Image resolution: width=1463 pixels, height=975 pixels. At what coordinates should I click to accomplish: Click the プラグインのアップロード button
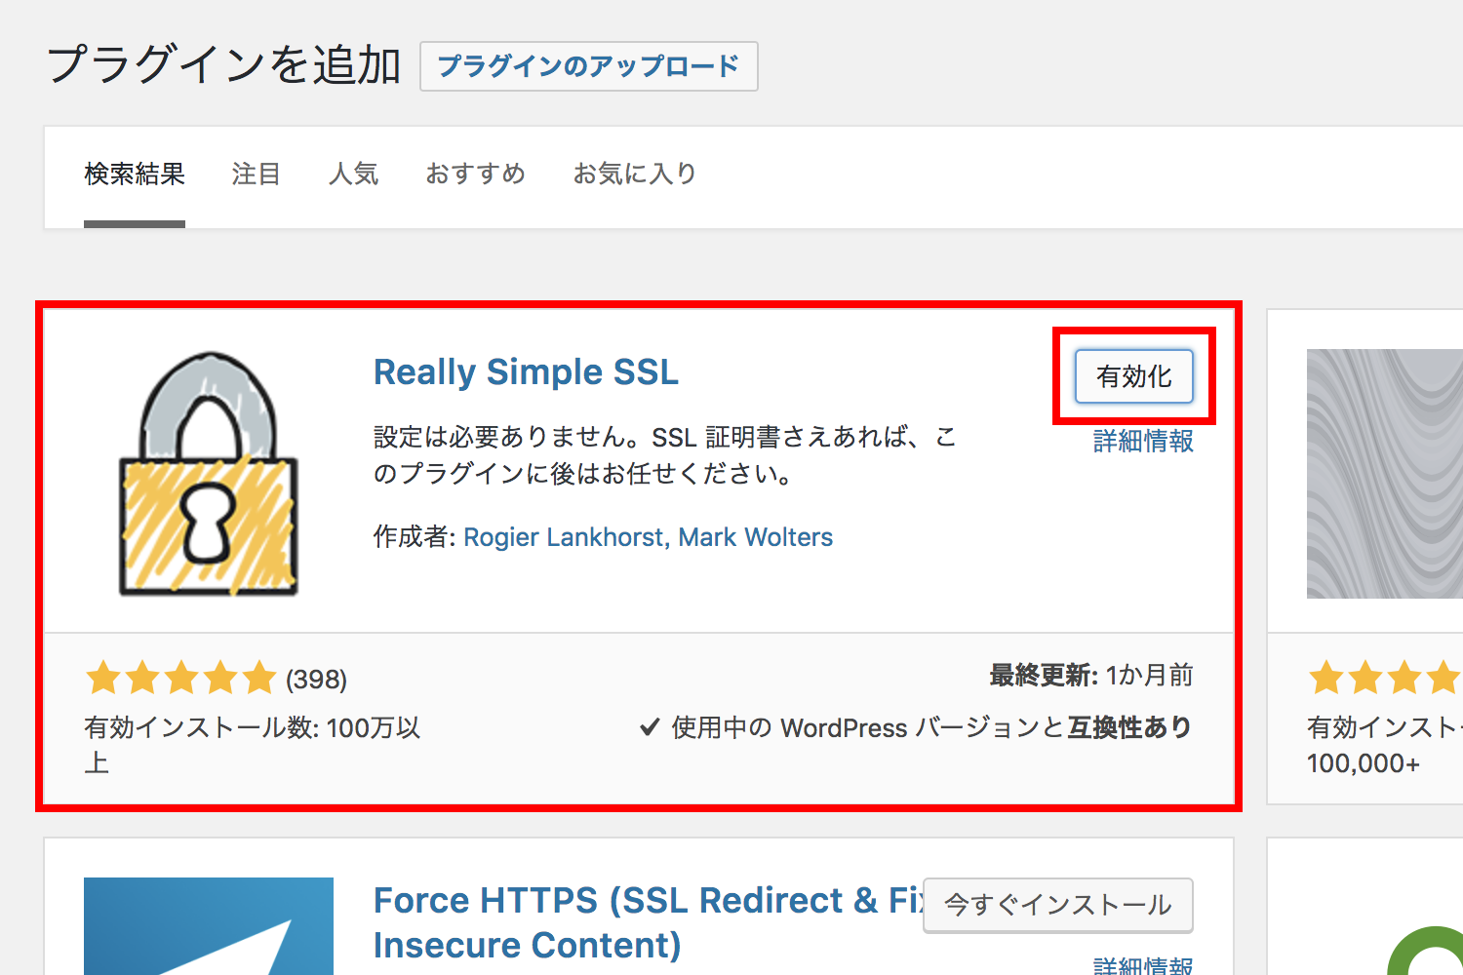click(588, 66)
